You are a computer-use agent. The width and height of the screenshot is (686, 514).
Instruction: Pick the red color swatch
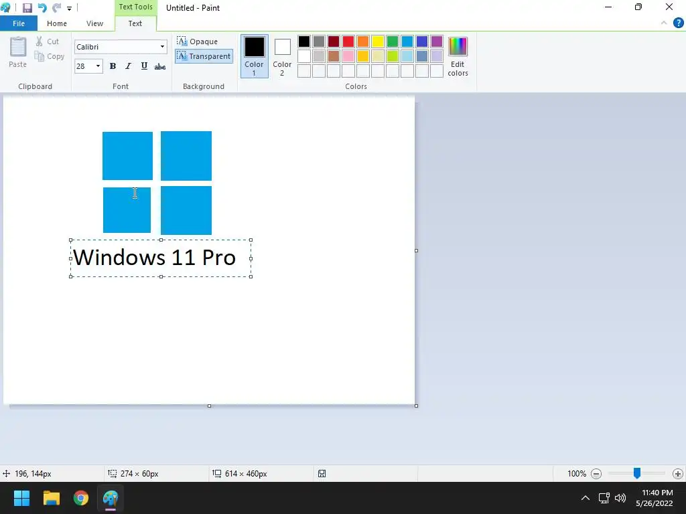(348, 41)
